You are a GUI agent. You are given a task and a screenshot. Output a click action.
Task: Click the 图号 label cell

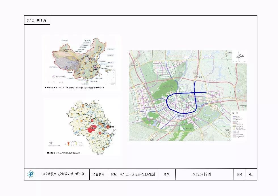239,174
